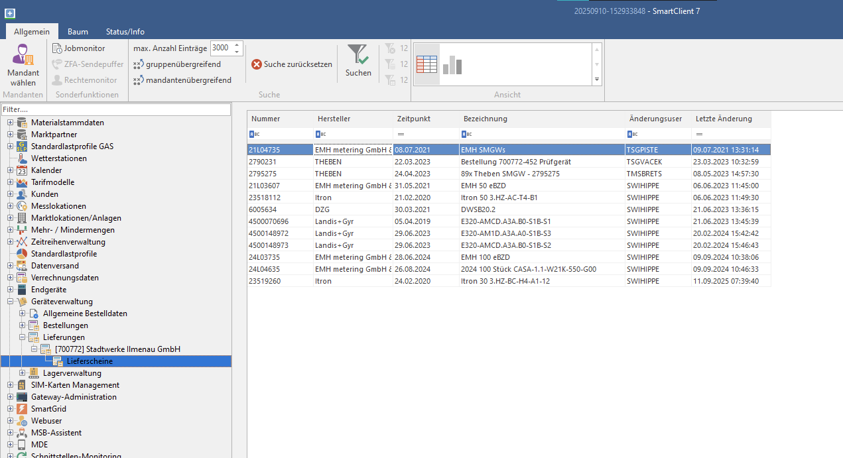Select the table grid view icon
The image size is (843, 458).
point(426,64)
